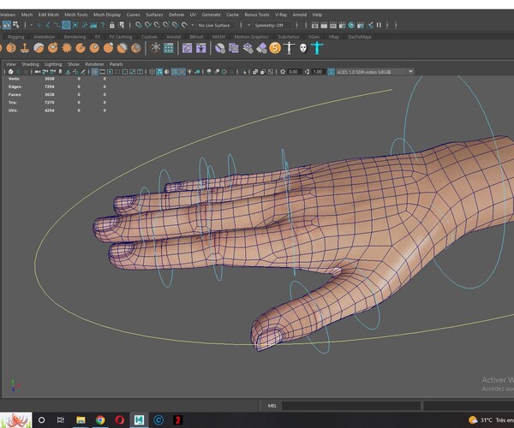Open the Symmetry: Off dropdown

pyautogui.click(x=272, y=25)
